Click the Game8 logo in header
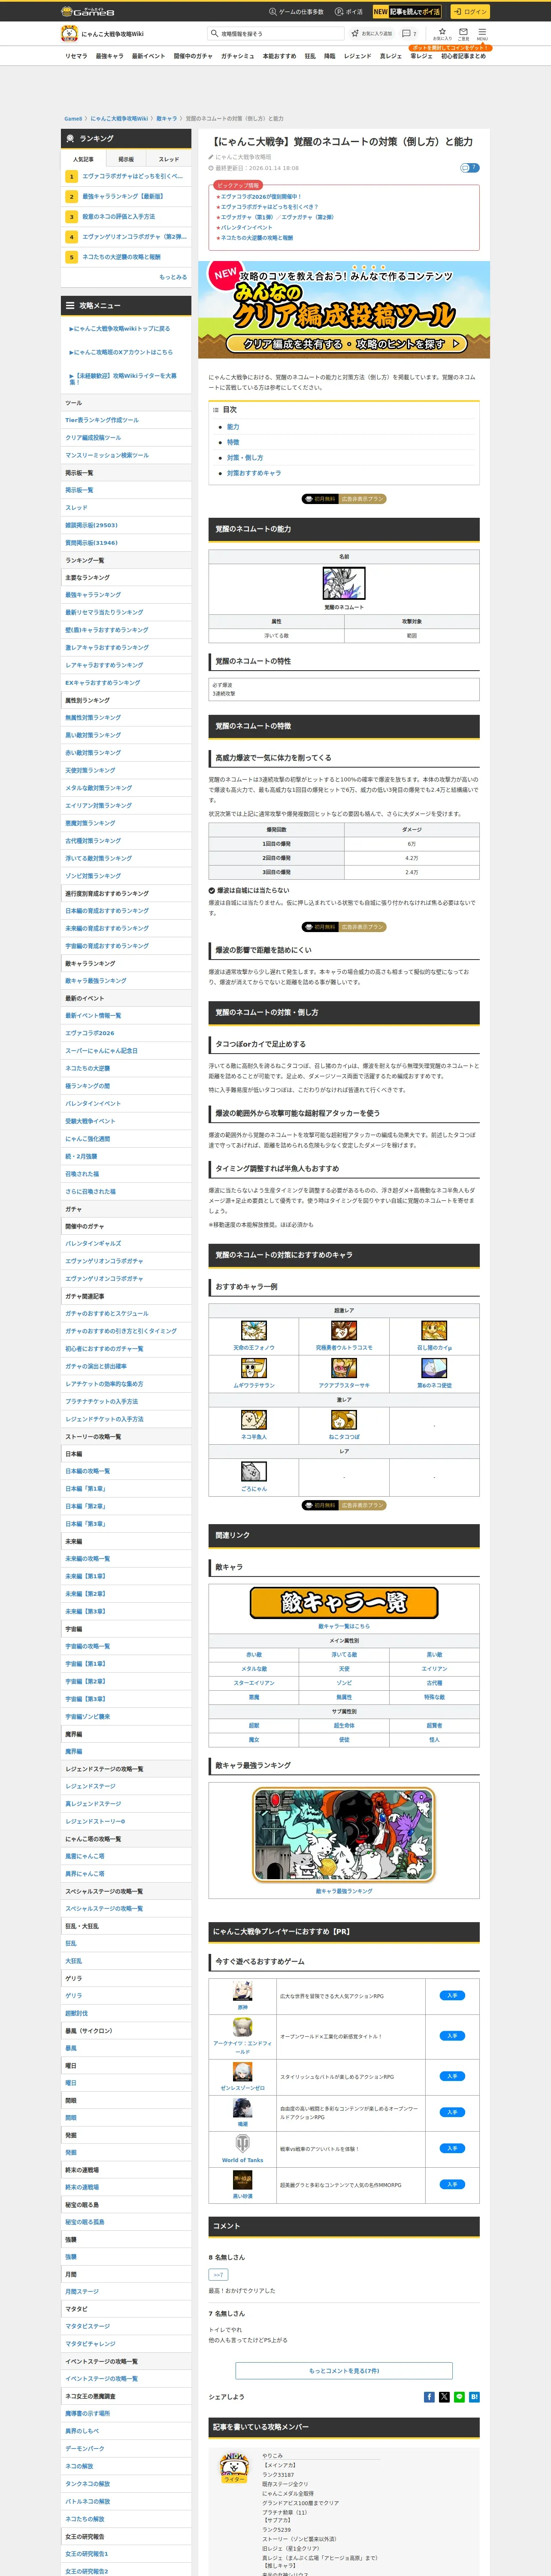 pyautogui.click(x=87, y=11)
